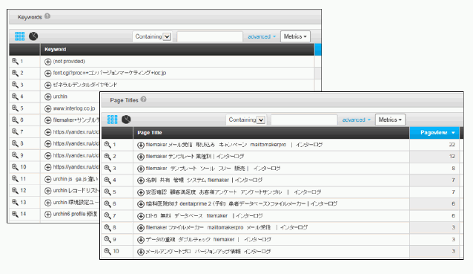Screen dimensions: 473x274
Task: Open advanced filter link in Keywords panel
Action: (262, 36)
